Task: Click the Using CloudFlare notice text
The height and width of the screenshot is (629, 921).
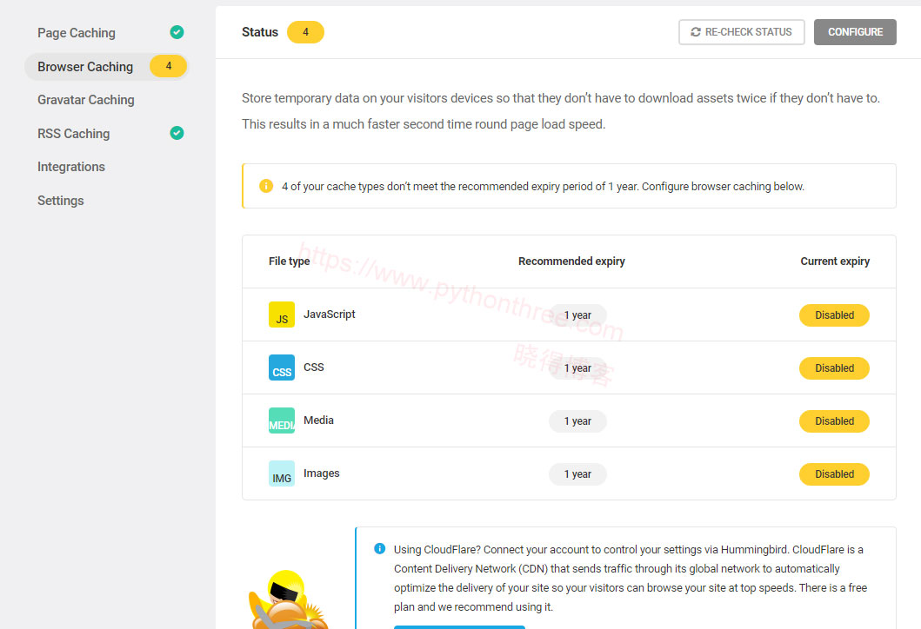Action: 631,578
